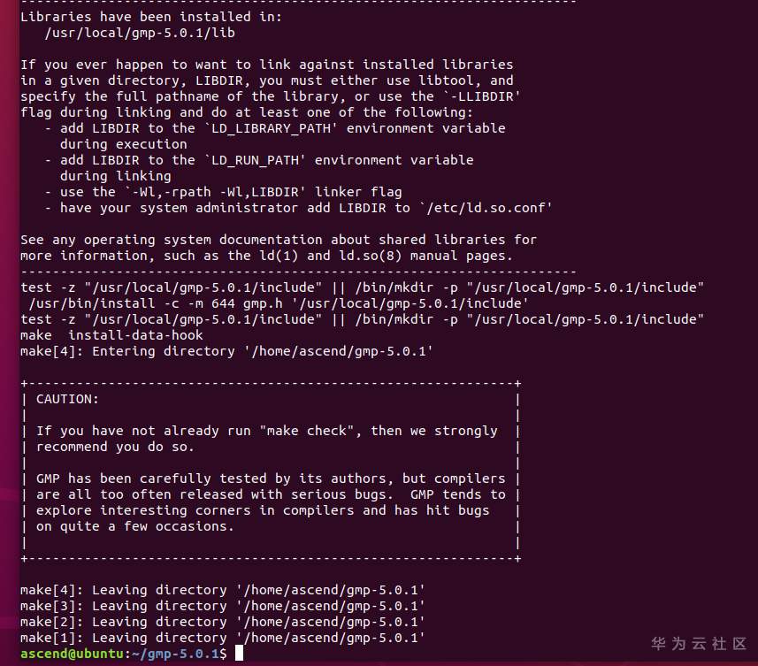Viewport: 758px width, 666px height.
Task: Click the "See any operating system documentation" line
Action: (x=279, y=240)
